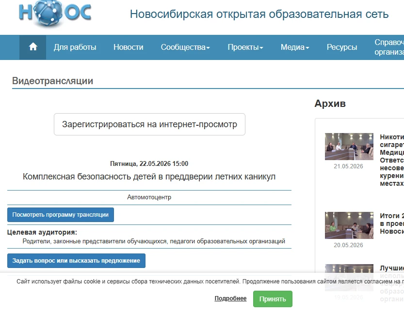404x312 pixels.
Task: Click the date Пятница, 22.05.2026 15:00
Action: [x=149, y=163]
